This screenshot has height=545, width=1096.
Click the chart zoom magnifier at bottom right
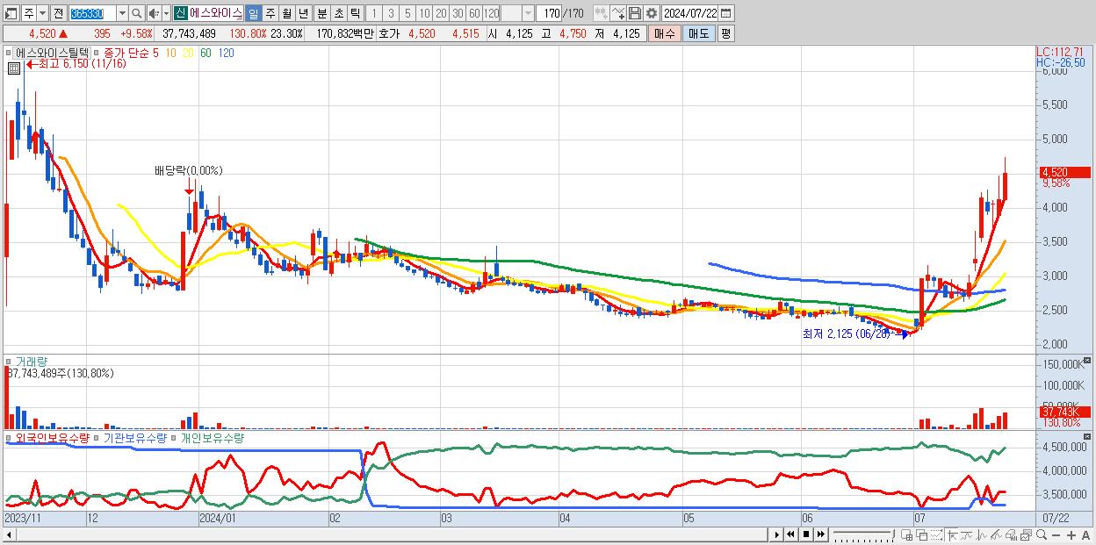[x=1042, y=534]
